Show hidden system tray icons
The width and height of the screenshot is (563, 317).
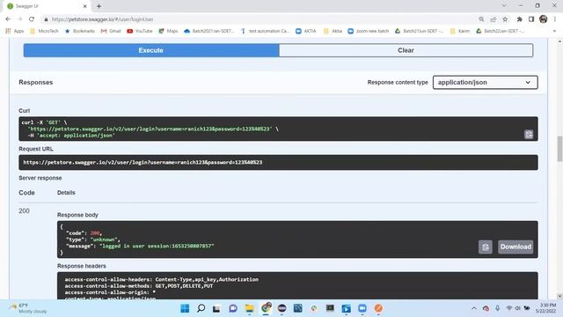(474, 308)
